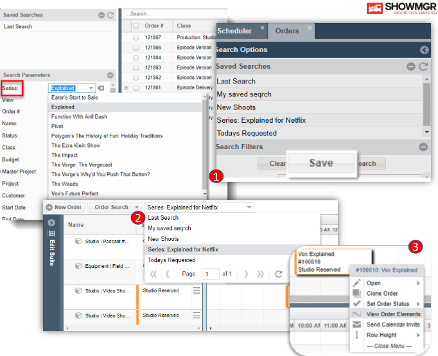Click the New Order button

pos(64,207)
